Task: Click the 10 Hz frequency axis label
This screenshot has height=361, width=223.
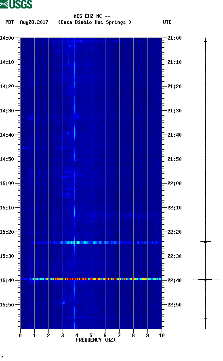Action: tap(162, 335)
